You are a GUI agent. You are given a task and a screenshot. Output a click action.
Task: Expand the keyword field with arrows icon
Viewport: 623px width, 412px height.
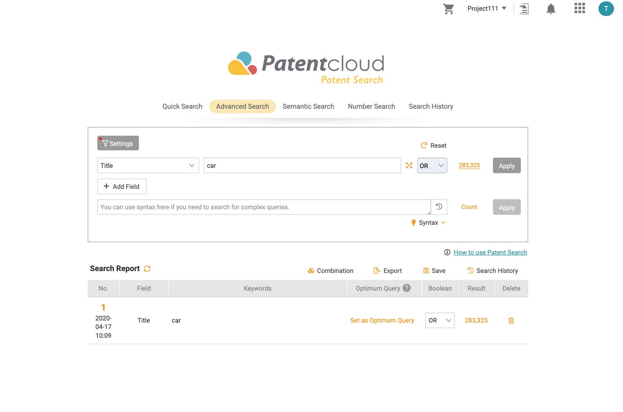point(409,165)
